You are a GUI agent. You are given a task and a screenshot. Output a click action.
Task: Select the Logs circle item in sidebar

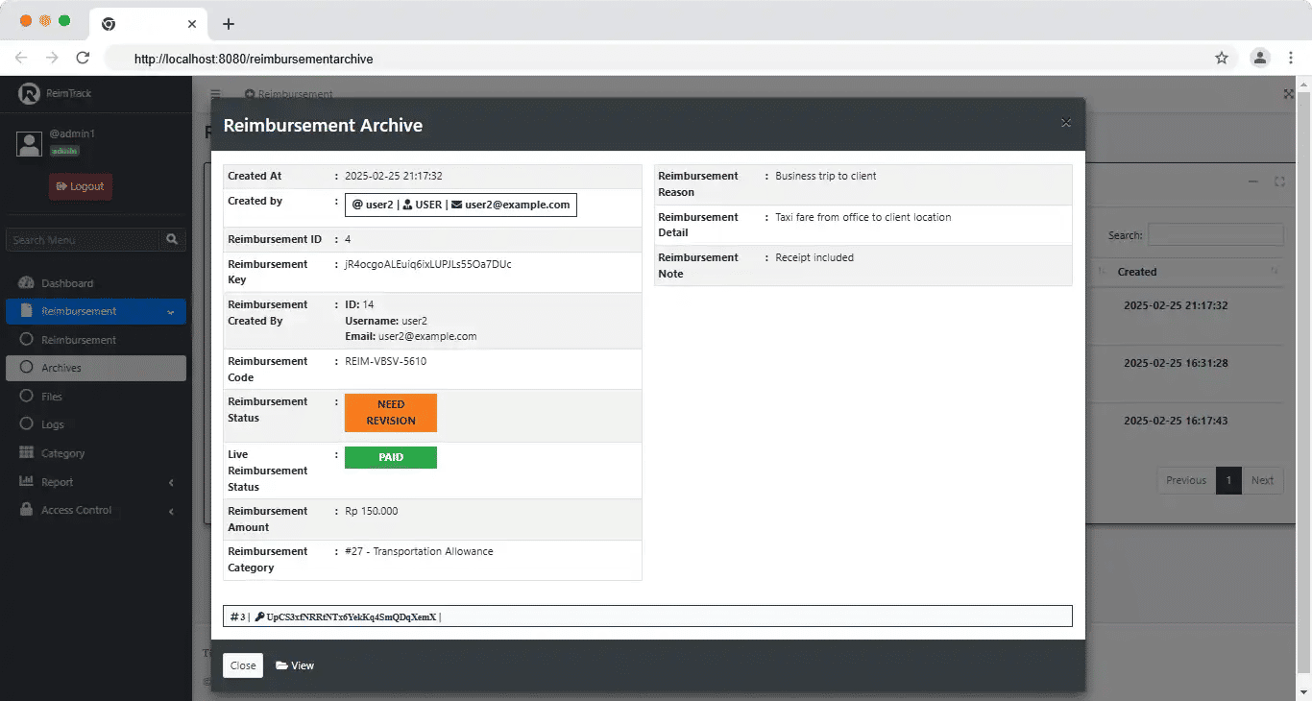coord(27,424)
